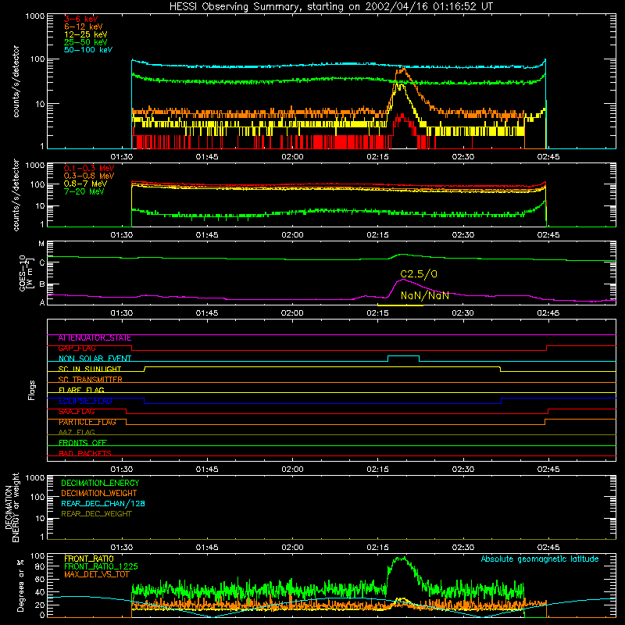625x625 pixels.
Task: Click the yellow flare interval bar under GOES plot
Action: pos(400,305)
